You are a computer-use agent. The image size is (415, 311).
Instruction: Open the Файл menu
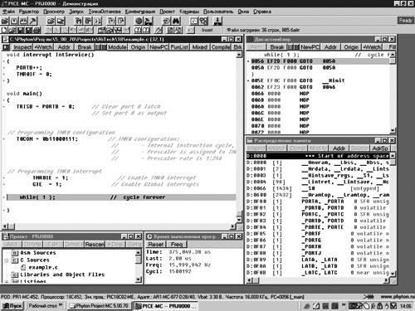point(8,12)
